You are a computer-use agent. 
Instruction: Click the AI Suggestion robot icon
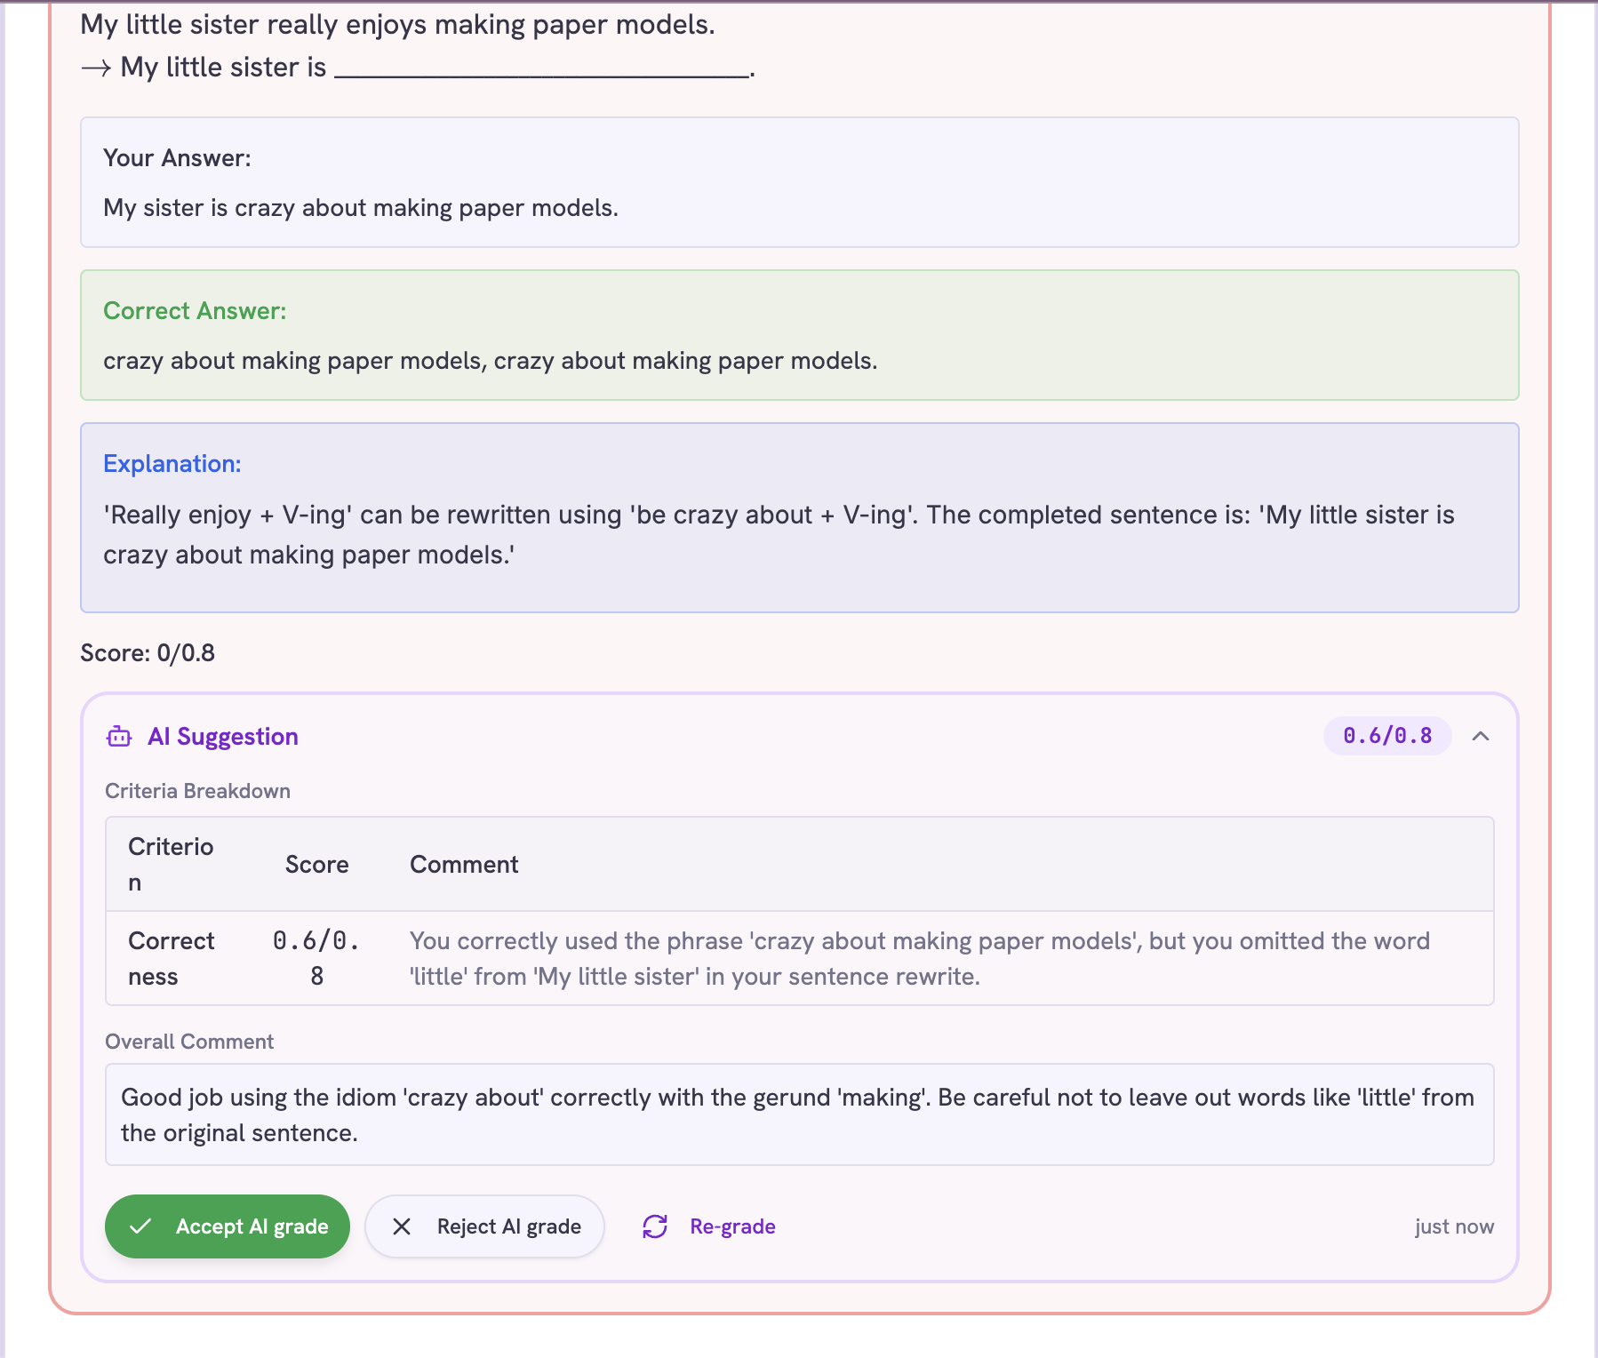point(119,737)
